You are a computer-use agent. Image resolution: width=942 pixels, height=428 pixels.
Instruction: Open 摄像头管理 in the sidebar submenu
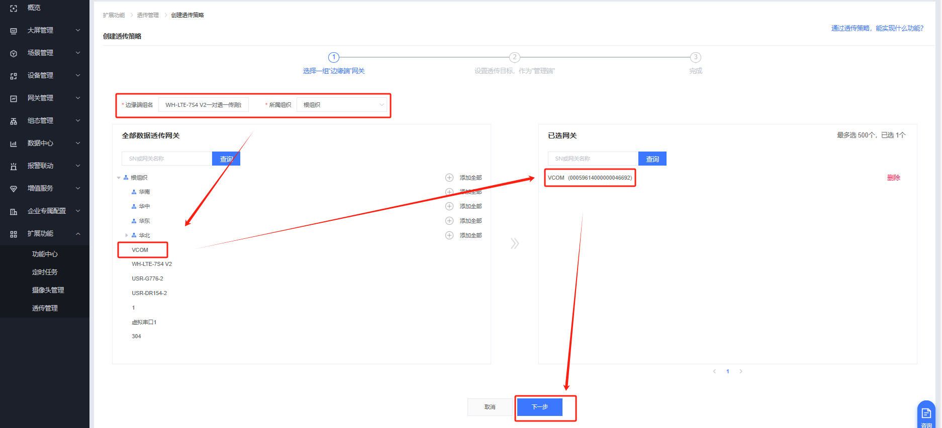tap(48, 290)
